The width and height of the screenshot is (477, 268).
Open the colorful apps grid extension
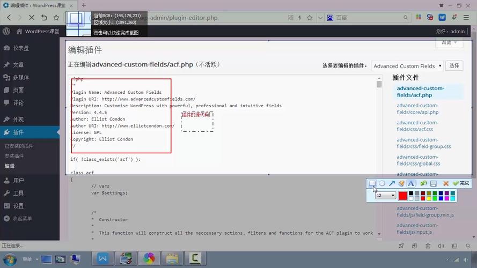(x=419, y=17)
